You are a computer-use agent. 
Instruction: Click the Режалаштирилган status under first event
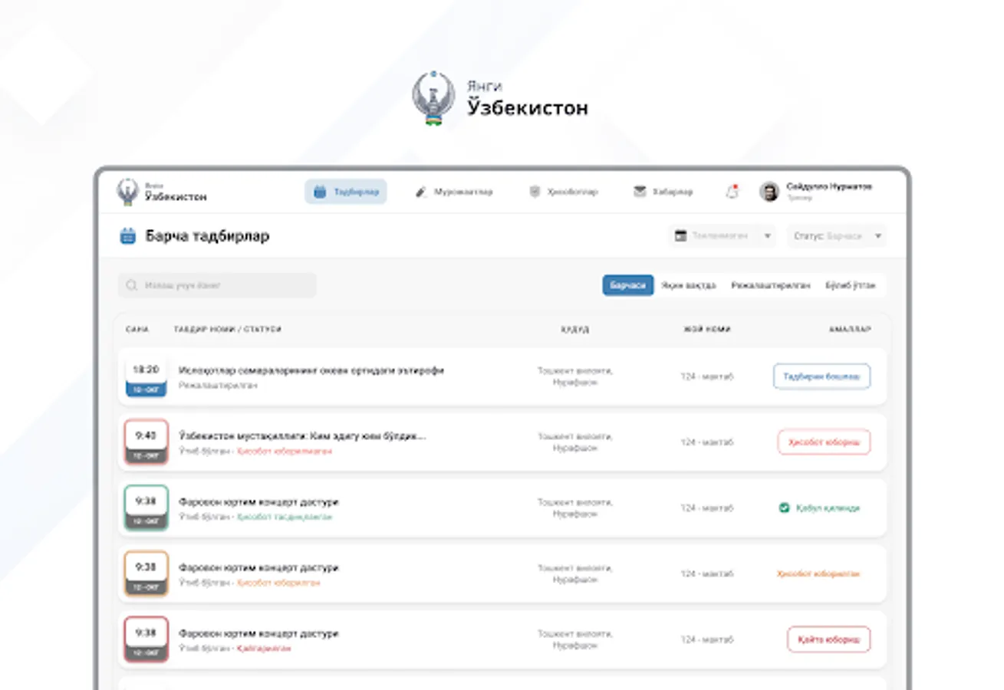[x=218, y=385]
